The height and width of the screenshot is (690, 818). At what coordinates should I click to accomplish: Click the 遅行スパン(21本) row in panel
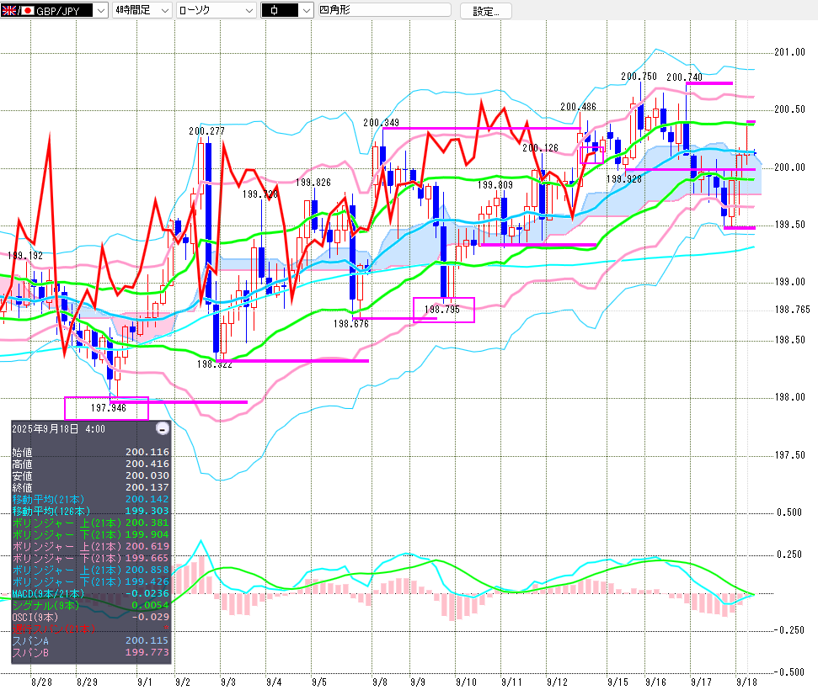[x=88, y=629]
